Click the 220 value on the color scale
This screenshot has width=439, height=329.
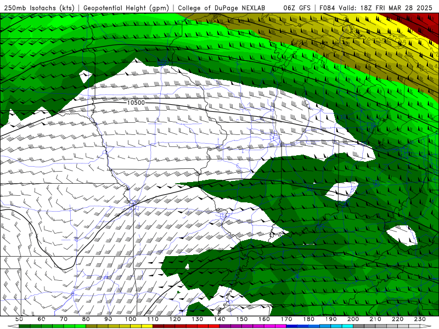point(397,319)
